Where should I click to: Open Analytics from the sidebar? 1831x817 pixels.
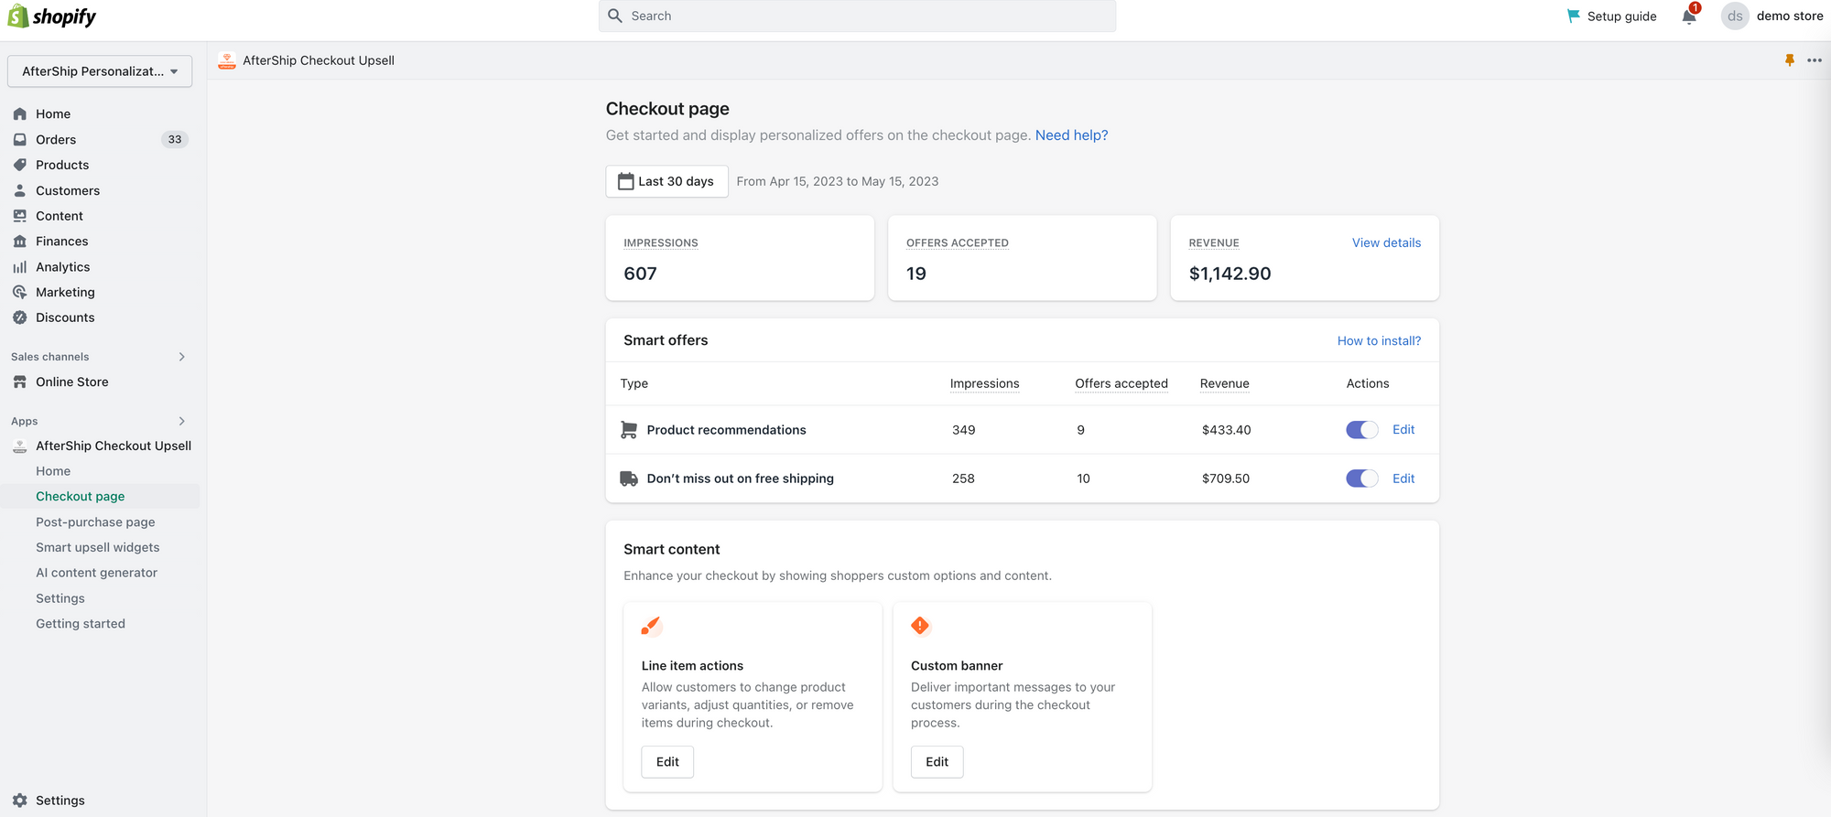coord(62,267)
